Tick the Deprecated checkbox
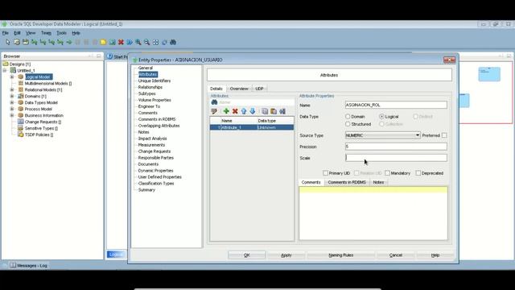This screenshot has height=290, width=515. 418,173
